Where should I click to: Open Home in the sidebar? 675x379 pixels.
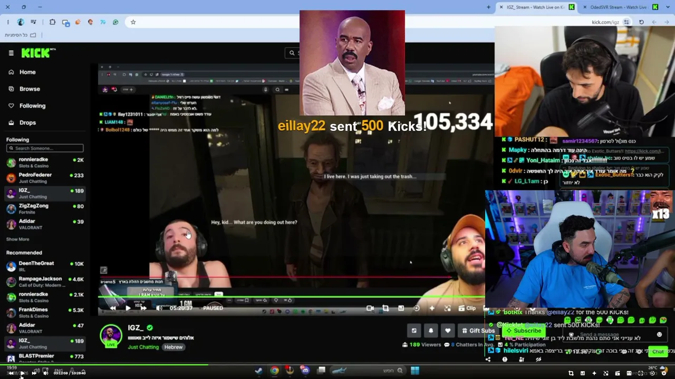coord(27,72)
